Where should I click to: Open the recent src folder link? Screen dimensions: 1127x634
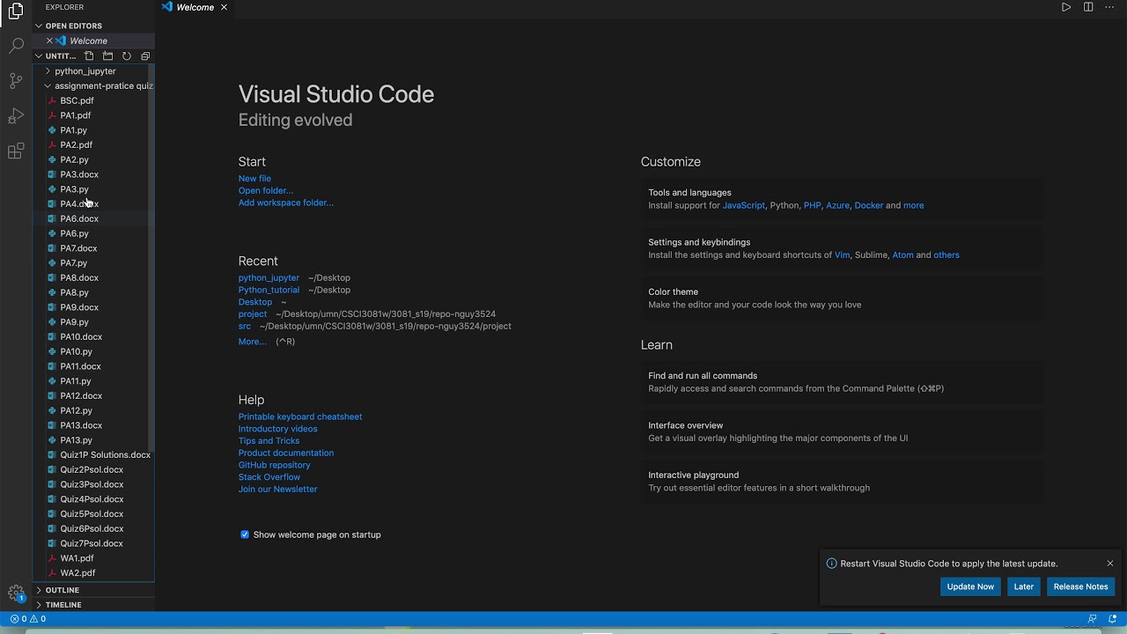tap(245, 327)
